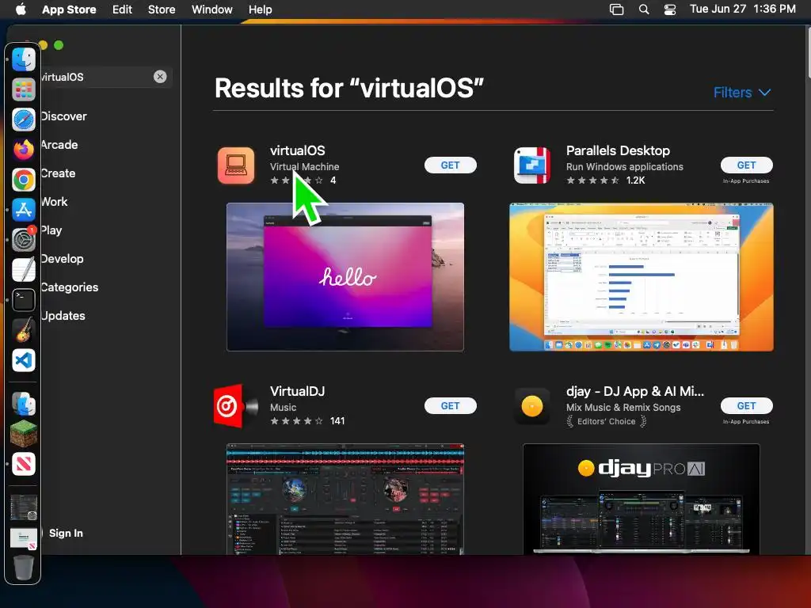Open the Apple menu
The height and width of the screenshot is (608, 811).
tap(21, 9)
